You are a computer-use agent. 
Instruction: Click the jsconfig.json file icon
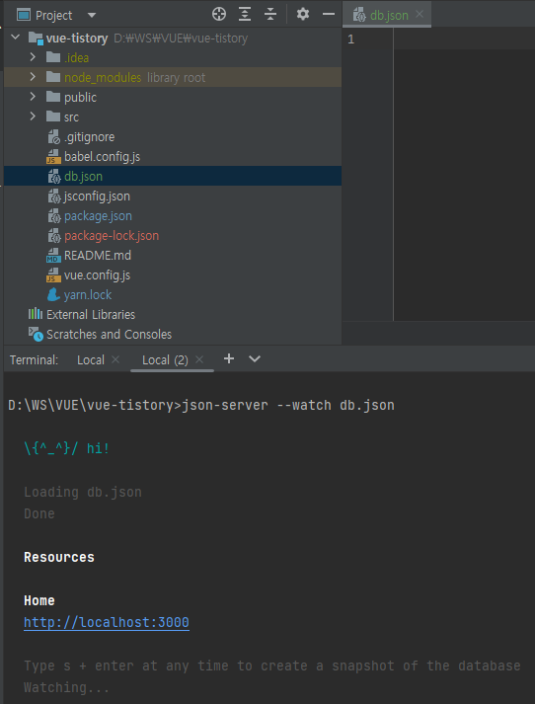pyautogui.click(x=54, y=196)
